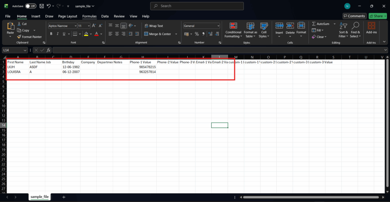Click the Save icon in title bar
Viewport: 390px width, 202px height.
(42, 6)
